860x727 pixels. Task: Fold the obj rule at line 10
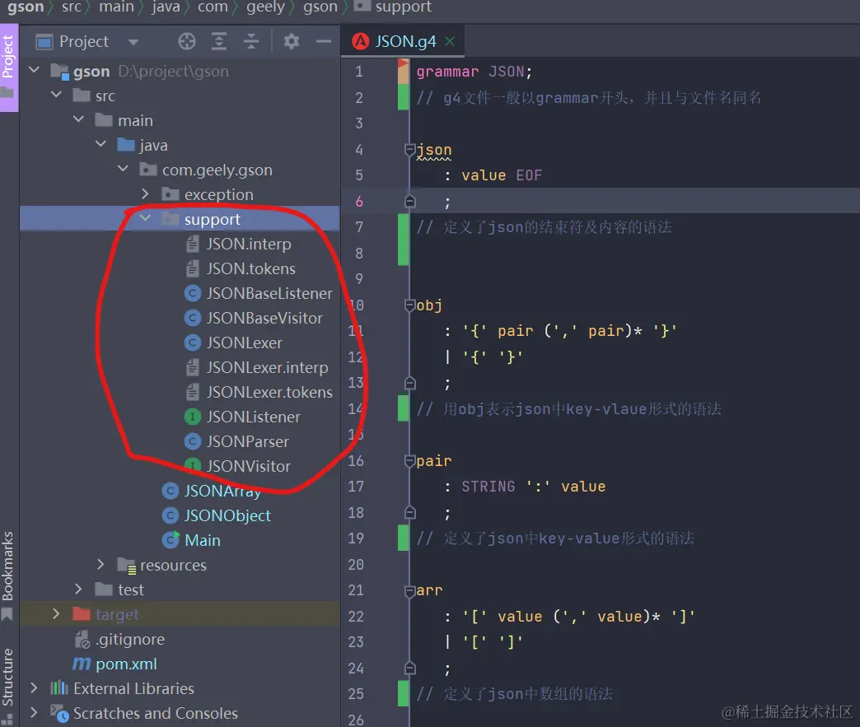click(409, 305)
